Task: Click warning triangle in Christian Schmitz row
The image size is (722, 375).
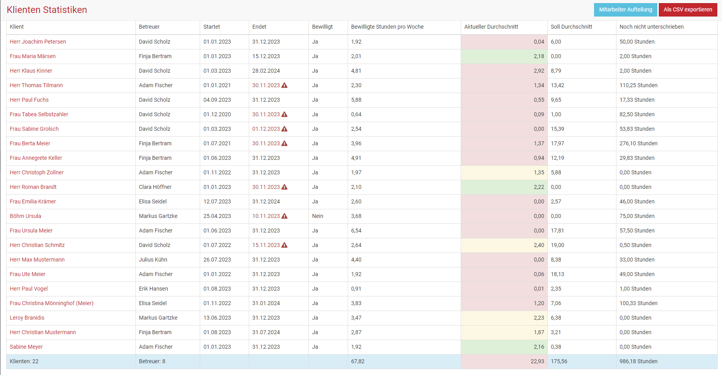Action: 284,245
